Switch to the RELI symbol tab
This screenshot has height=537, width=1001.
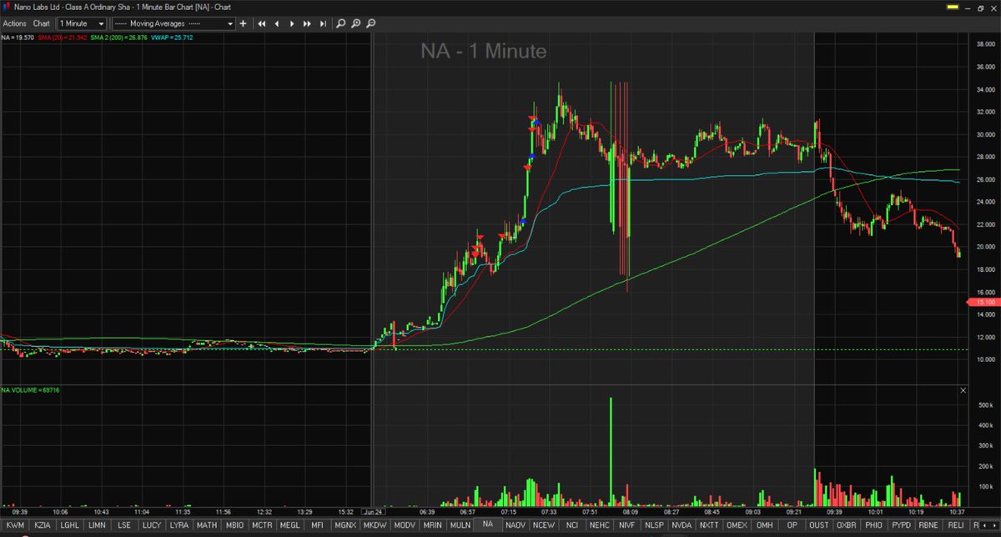[x=957, y=525]
